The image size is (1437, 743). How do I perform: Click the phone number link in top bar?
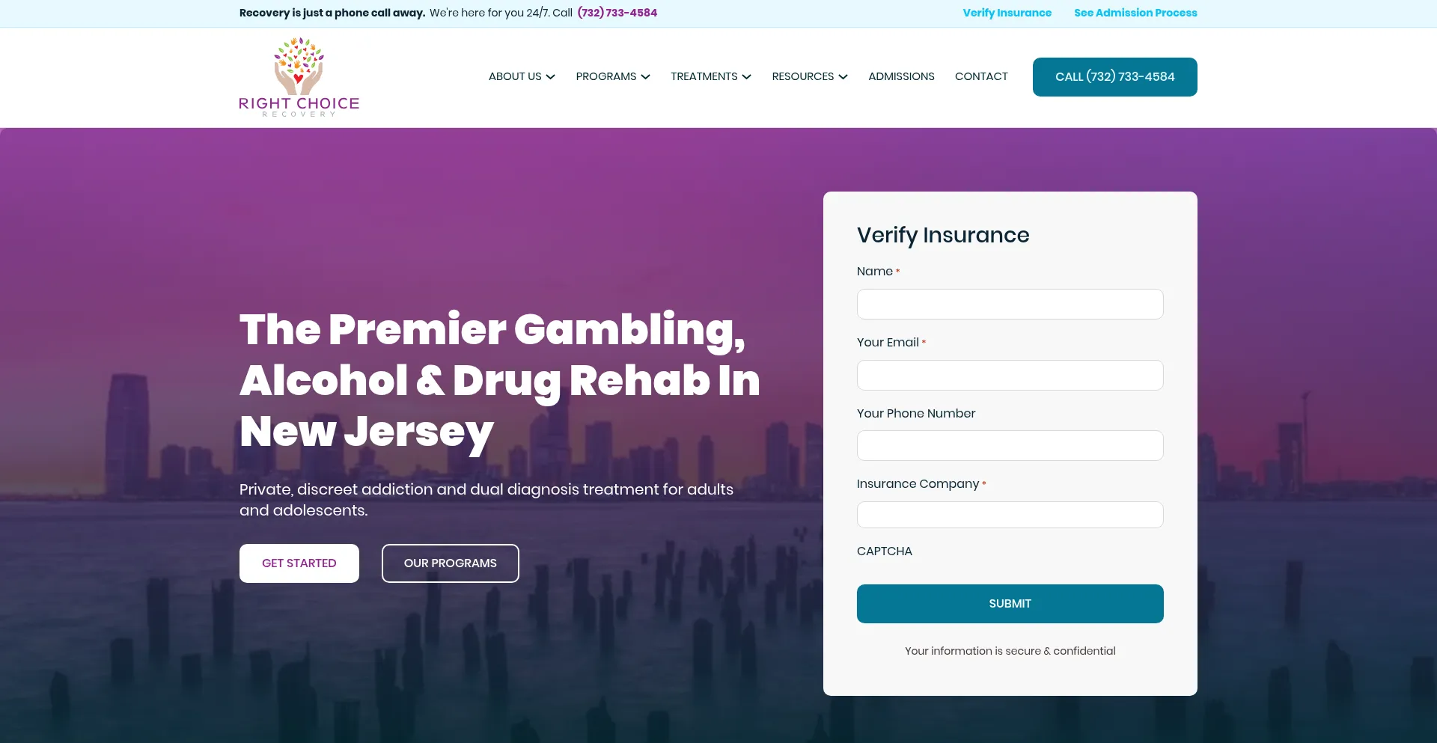617,13
